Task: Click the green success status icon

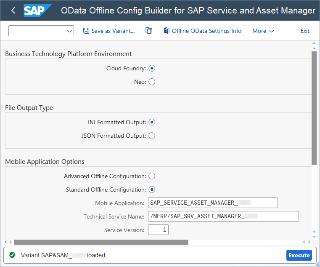Action: click(x=12, y=255)
